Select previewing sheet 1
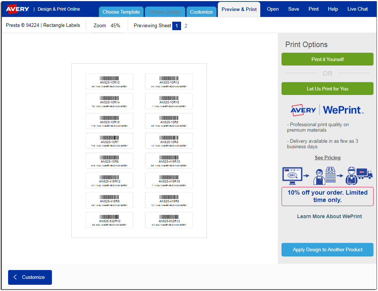This screenshot has height=291, width=378. tap(176, 26)
